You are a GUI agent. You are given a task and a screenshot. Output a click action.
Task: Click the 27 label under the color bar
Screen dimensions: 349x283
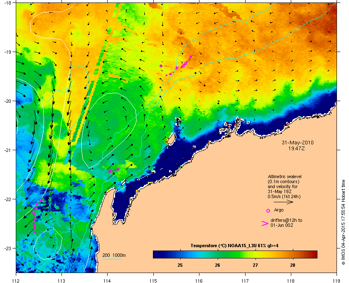[255, 265]
